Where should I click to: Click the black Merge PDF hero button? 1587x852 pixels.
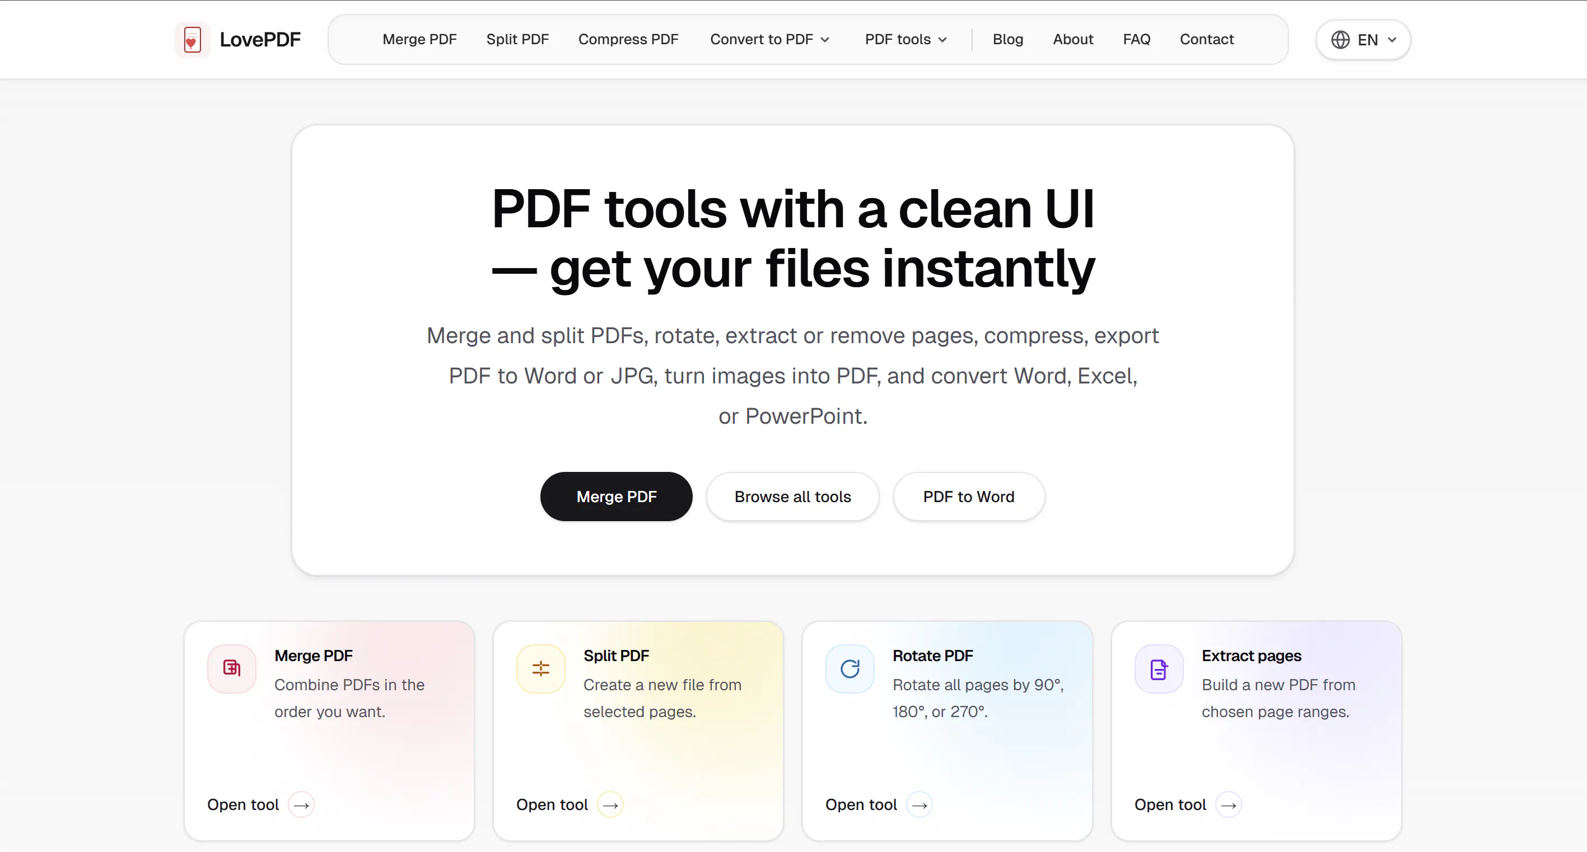pos(616,497)
